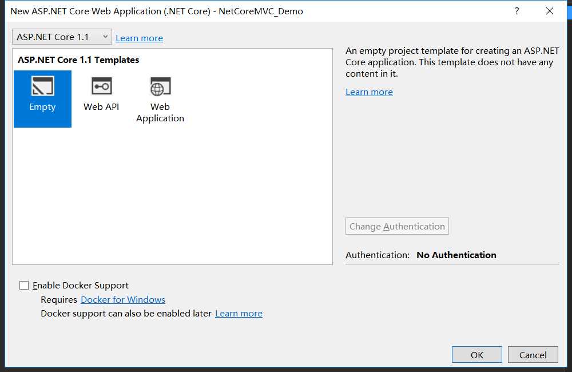This screenshot has width=572, height=372.
Task: Click the dialog title bar text
Action: coord(157,11)
